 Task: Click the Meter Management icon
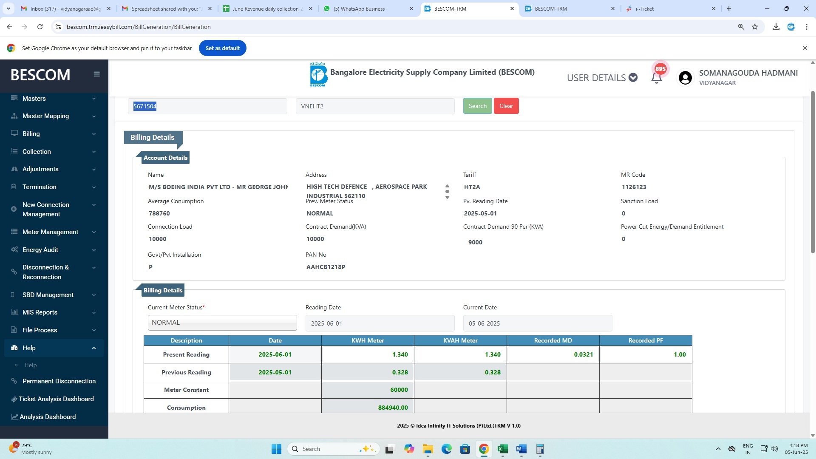[x=14, y=232]
